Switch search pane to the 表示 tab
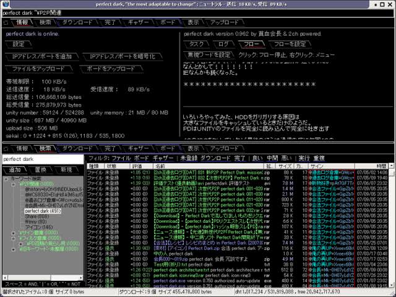Image resolution: width=396 pixels, height=297 pixels. [x=193, y=148]
